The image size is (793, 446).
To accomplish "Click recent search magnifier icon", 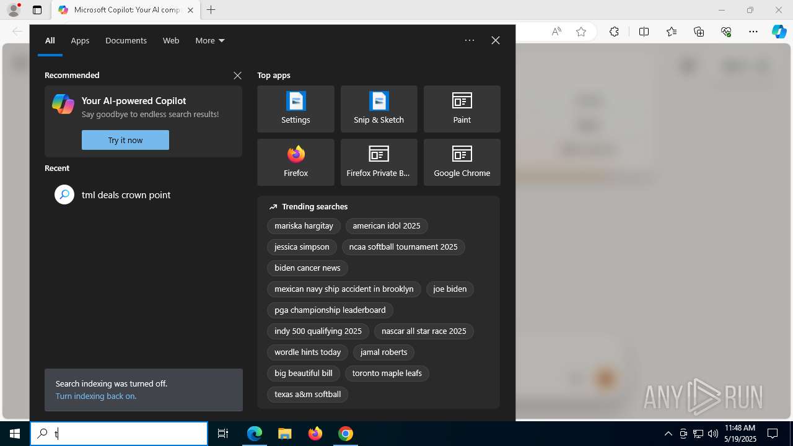I will pyautogui.click(x=64, y=195).
